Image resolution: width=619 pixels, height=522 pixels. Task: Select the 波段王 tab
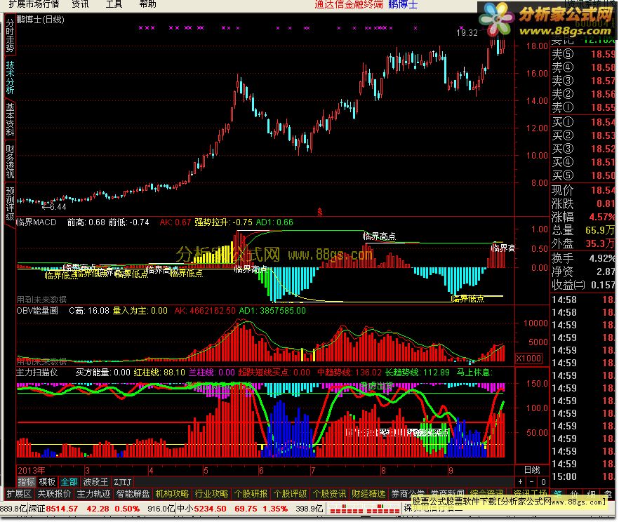click(95, 482)
